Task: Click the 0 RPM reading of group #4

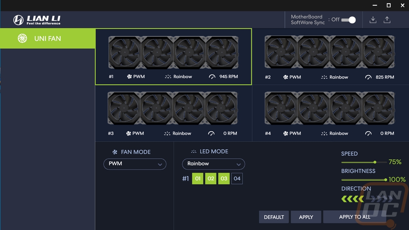Action: tap(387, 133)
